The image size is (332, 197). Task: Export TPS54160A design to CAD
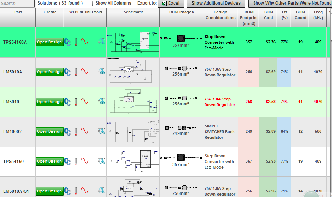pyautogui.click(x=102, y=42)
